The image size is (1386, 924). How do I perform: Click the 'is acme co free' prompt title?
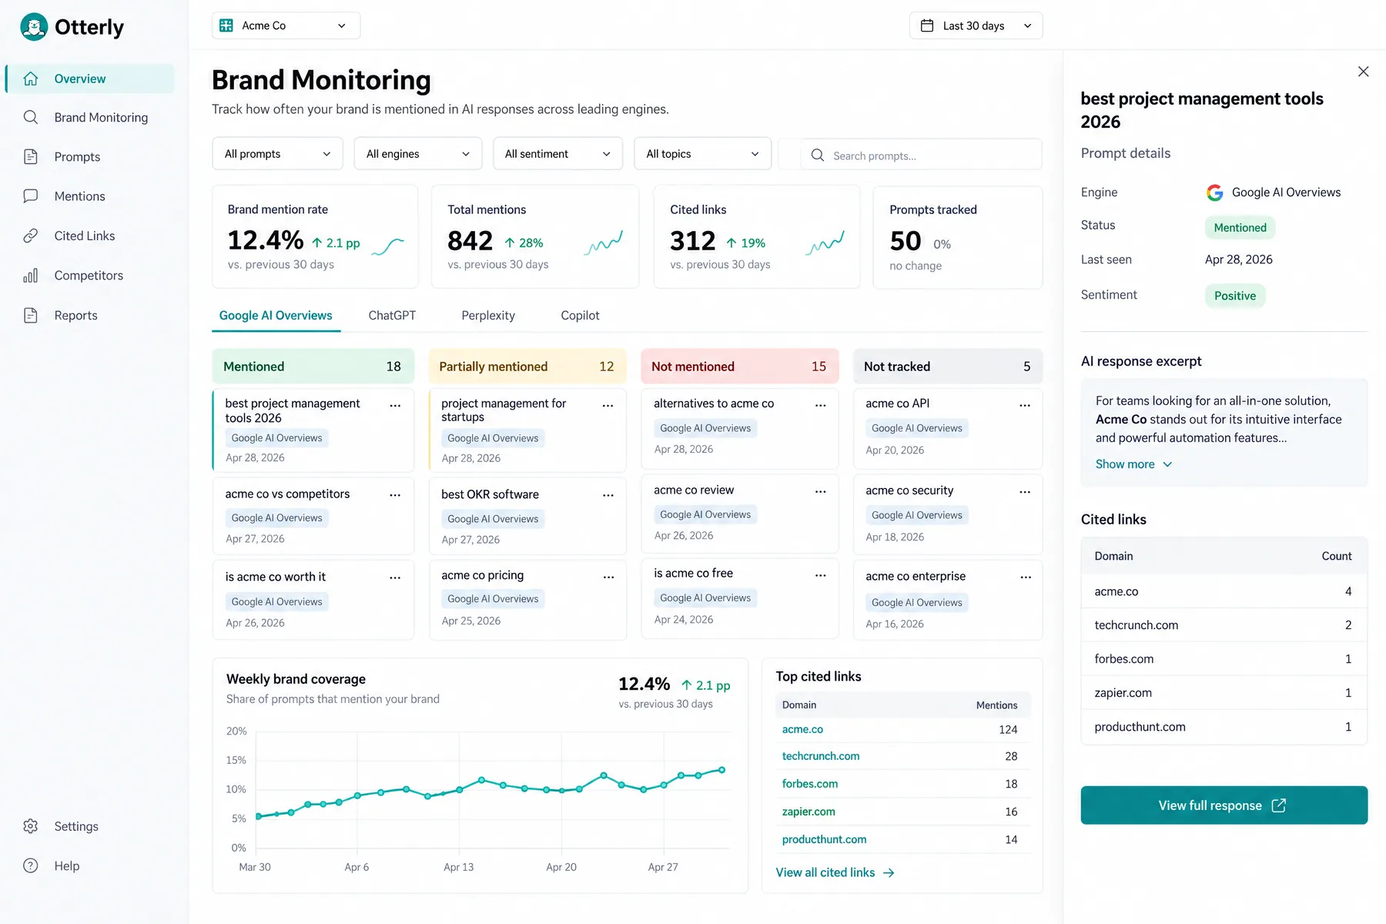(693, 573)
